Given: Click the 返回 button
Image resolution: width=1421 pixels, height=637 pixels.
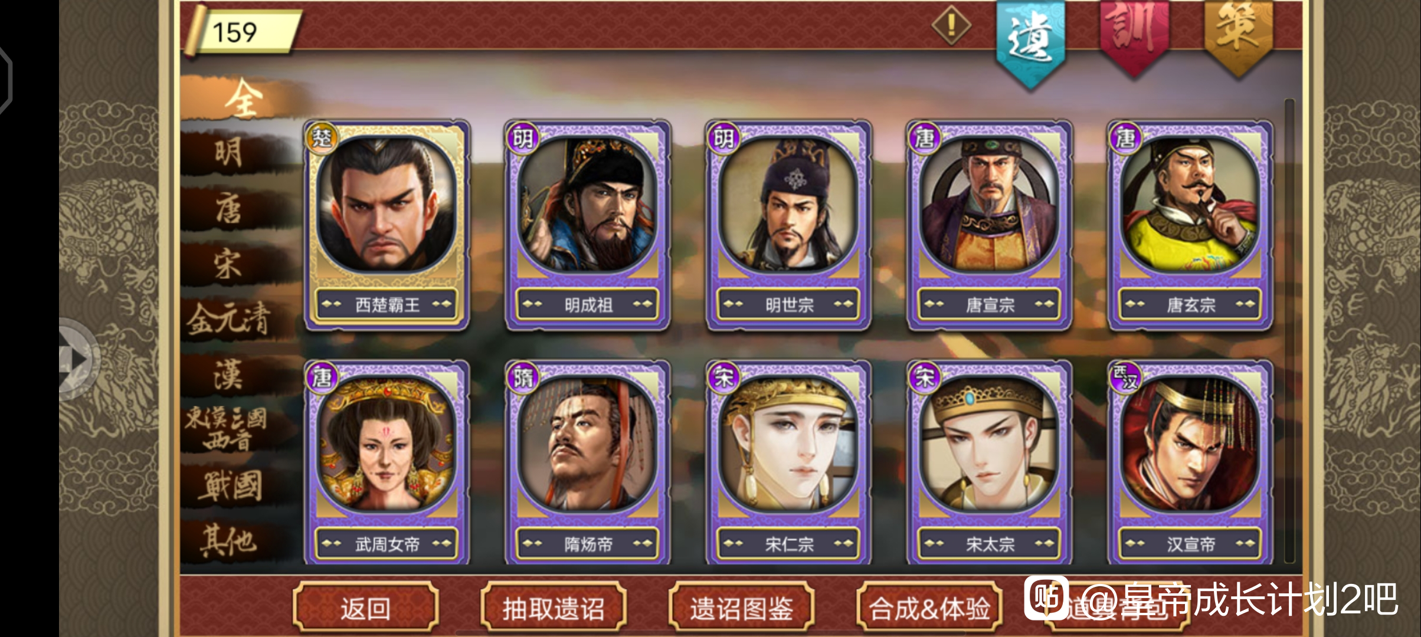Looking at the screenshot, I should 366,608.
